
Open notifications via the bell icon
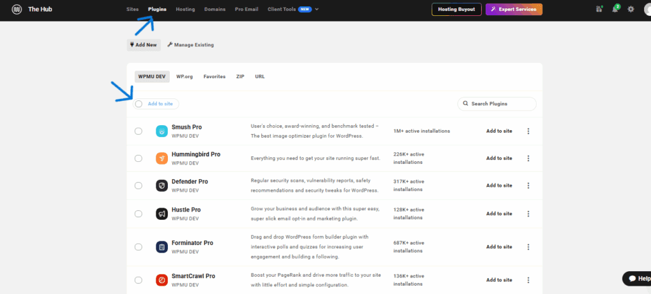click(x=615, y=9)
